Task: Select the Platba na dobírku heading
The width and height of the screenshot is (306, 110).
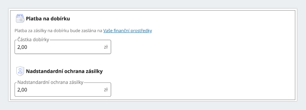Action: pos(48,19)
